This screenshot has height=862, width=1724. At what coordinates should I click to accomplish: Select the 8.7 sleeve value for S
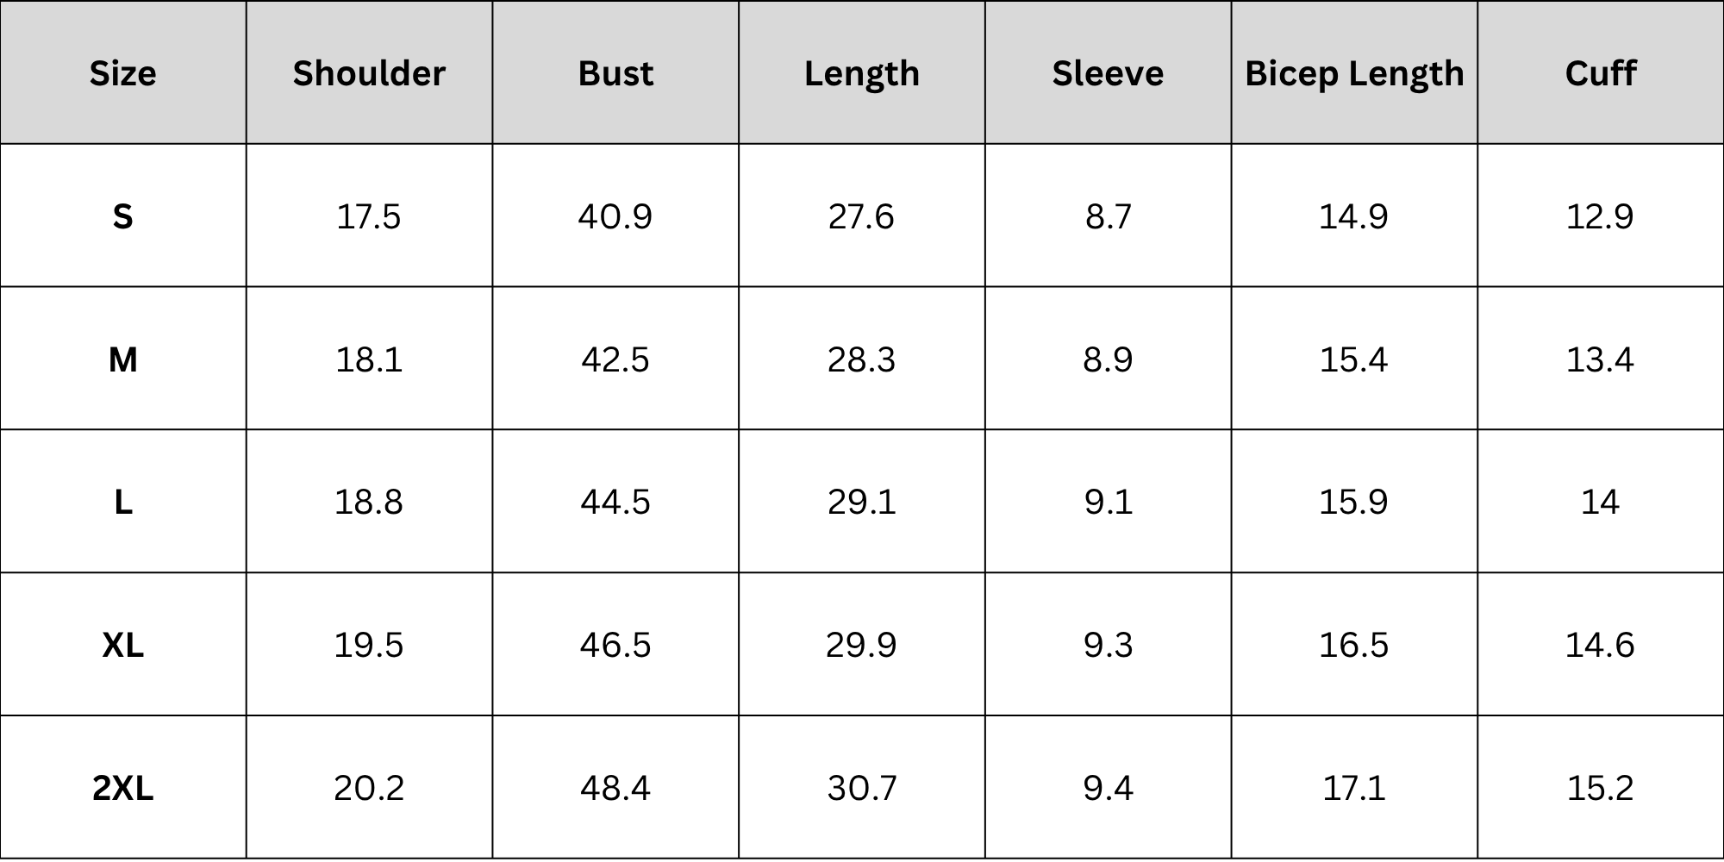[x=1108, y=216]
